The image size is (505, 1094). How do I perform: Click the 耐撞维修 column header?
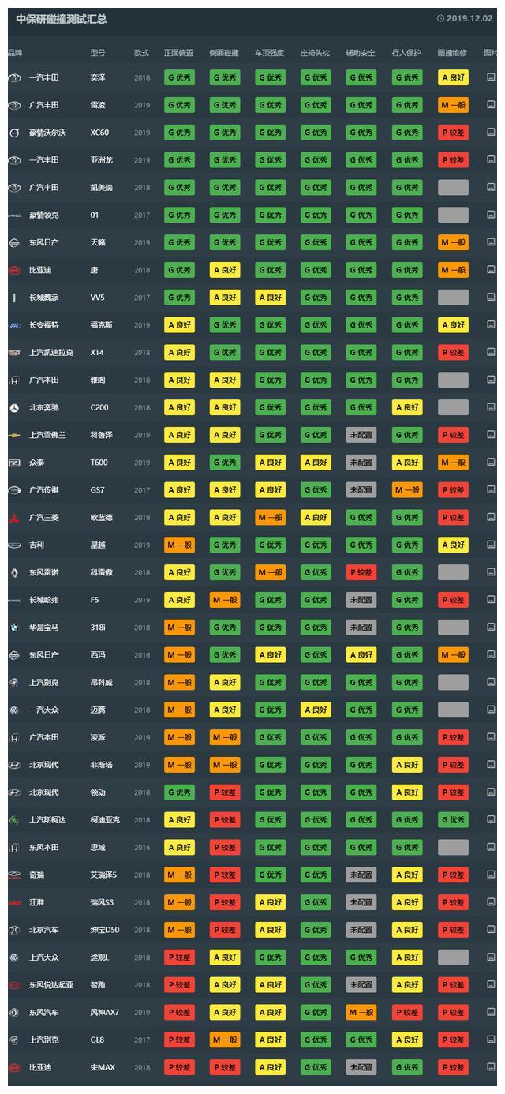click(453, 52)
